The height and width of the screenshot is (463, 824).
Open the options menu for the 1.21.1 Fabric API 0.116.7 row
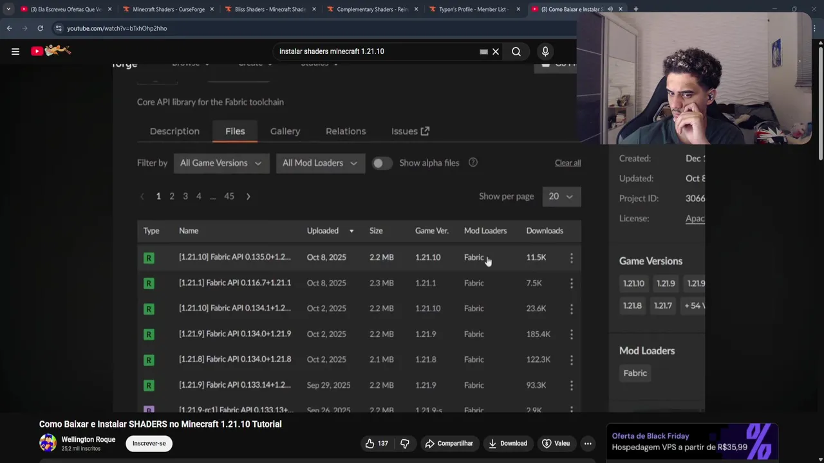click(571, 283)
